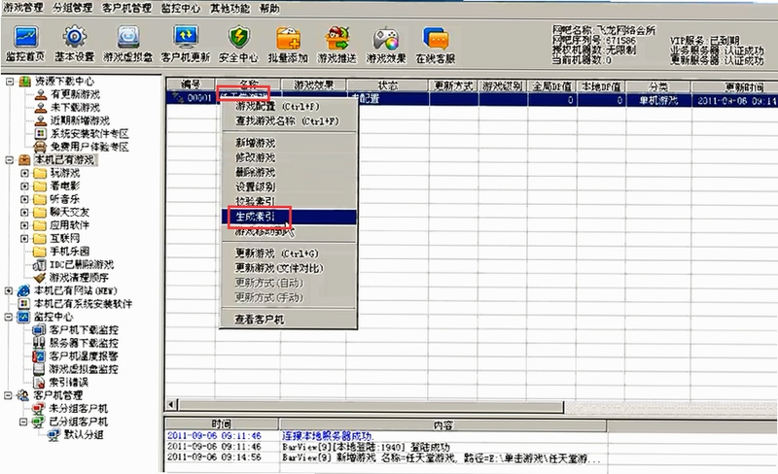This screenshot has width=778, height=474.
Task: Open the 其他功能 menu
Action: pyautogui.click(x=230, y=8)
